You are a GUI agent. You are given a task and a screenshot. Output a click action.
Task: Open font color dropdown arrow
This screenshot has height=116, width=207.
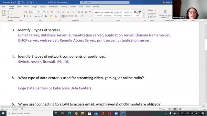58,16
